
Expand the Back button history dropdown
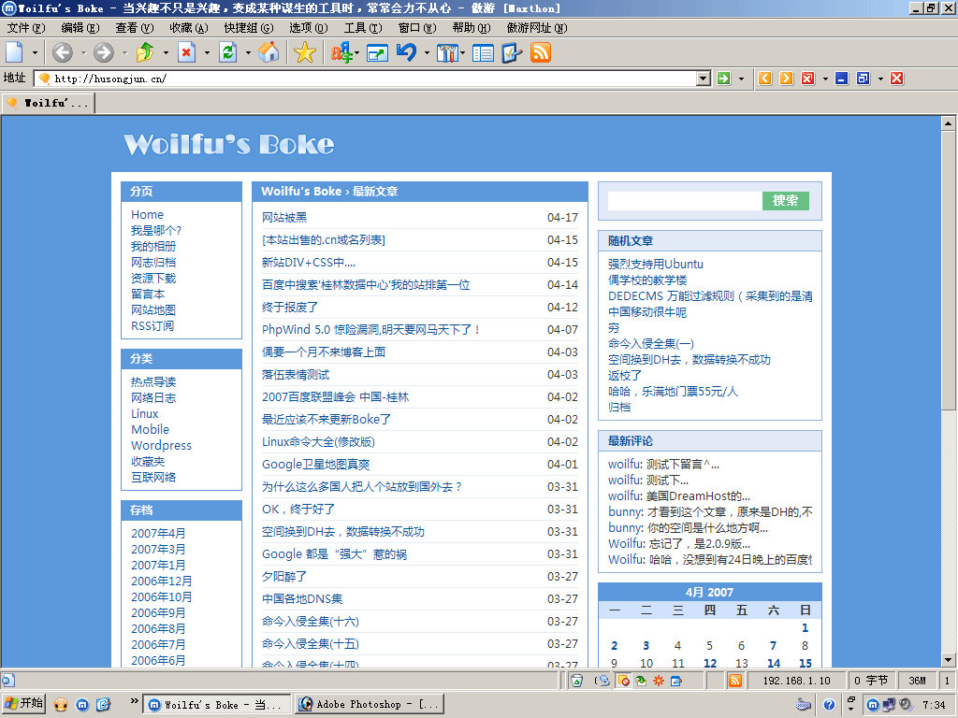click(x=82, y=53)
